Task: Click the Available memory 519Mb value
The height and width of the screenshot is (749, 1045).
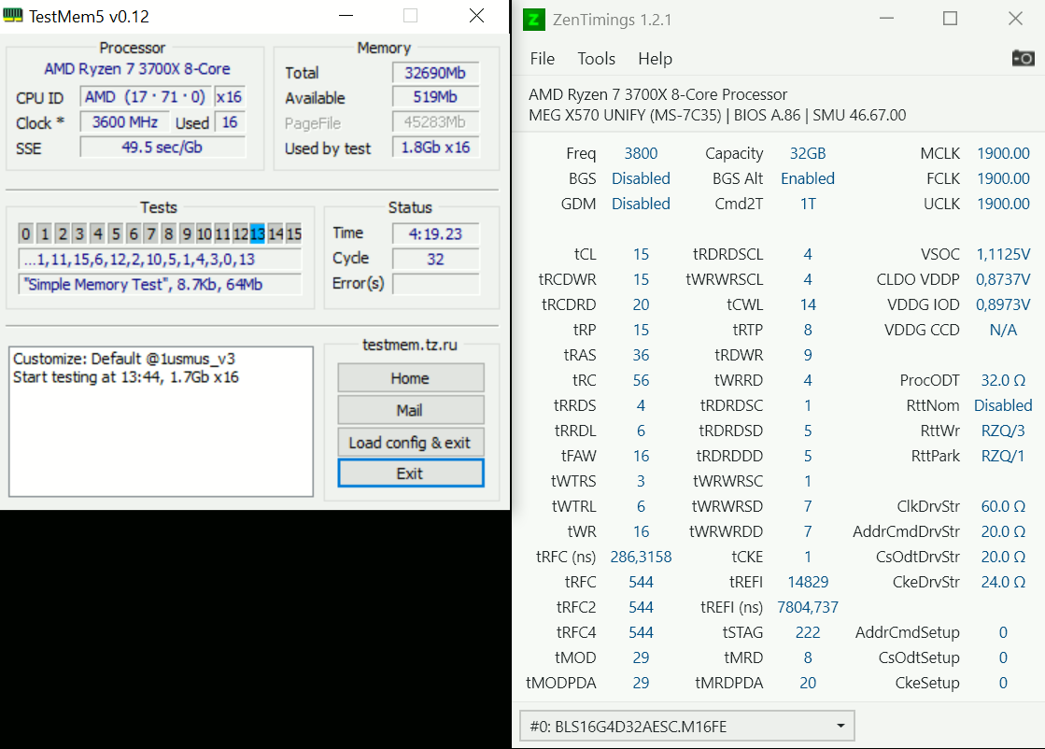Action: (x=436, y=97)
